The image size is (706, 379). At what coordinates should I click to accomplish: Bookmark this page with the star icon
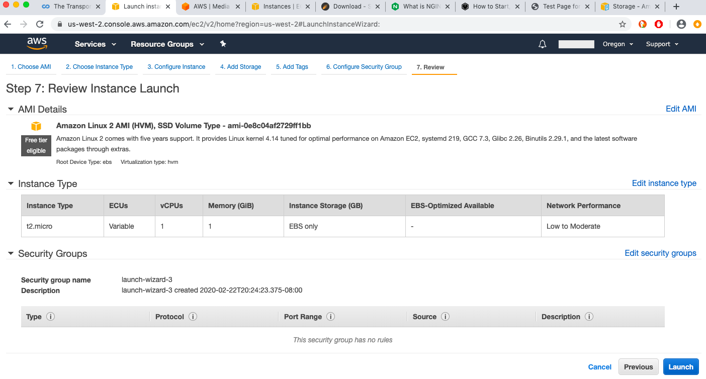[623, 24]
